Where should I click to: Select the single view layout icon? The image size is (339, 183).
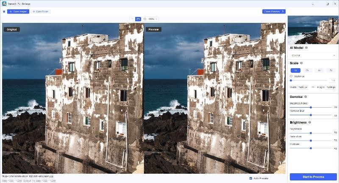coord(131,19)
